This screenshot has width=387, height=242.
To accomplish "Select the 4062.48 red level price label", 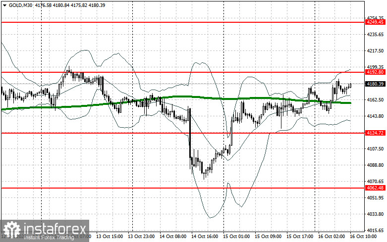I will coord(375,188).
